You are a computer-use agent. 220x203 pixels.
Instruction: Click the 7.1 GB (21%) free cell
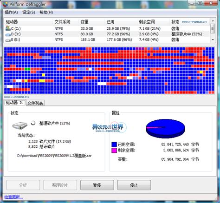(x=149, y=28)
